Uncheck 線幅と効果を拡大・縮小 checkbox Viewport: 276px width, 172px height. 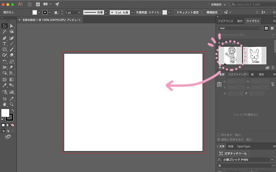coord(218,140)
